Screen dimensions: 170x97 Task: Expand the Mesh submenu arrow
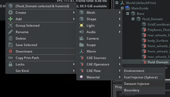pos(120,13)
